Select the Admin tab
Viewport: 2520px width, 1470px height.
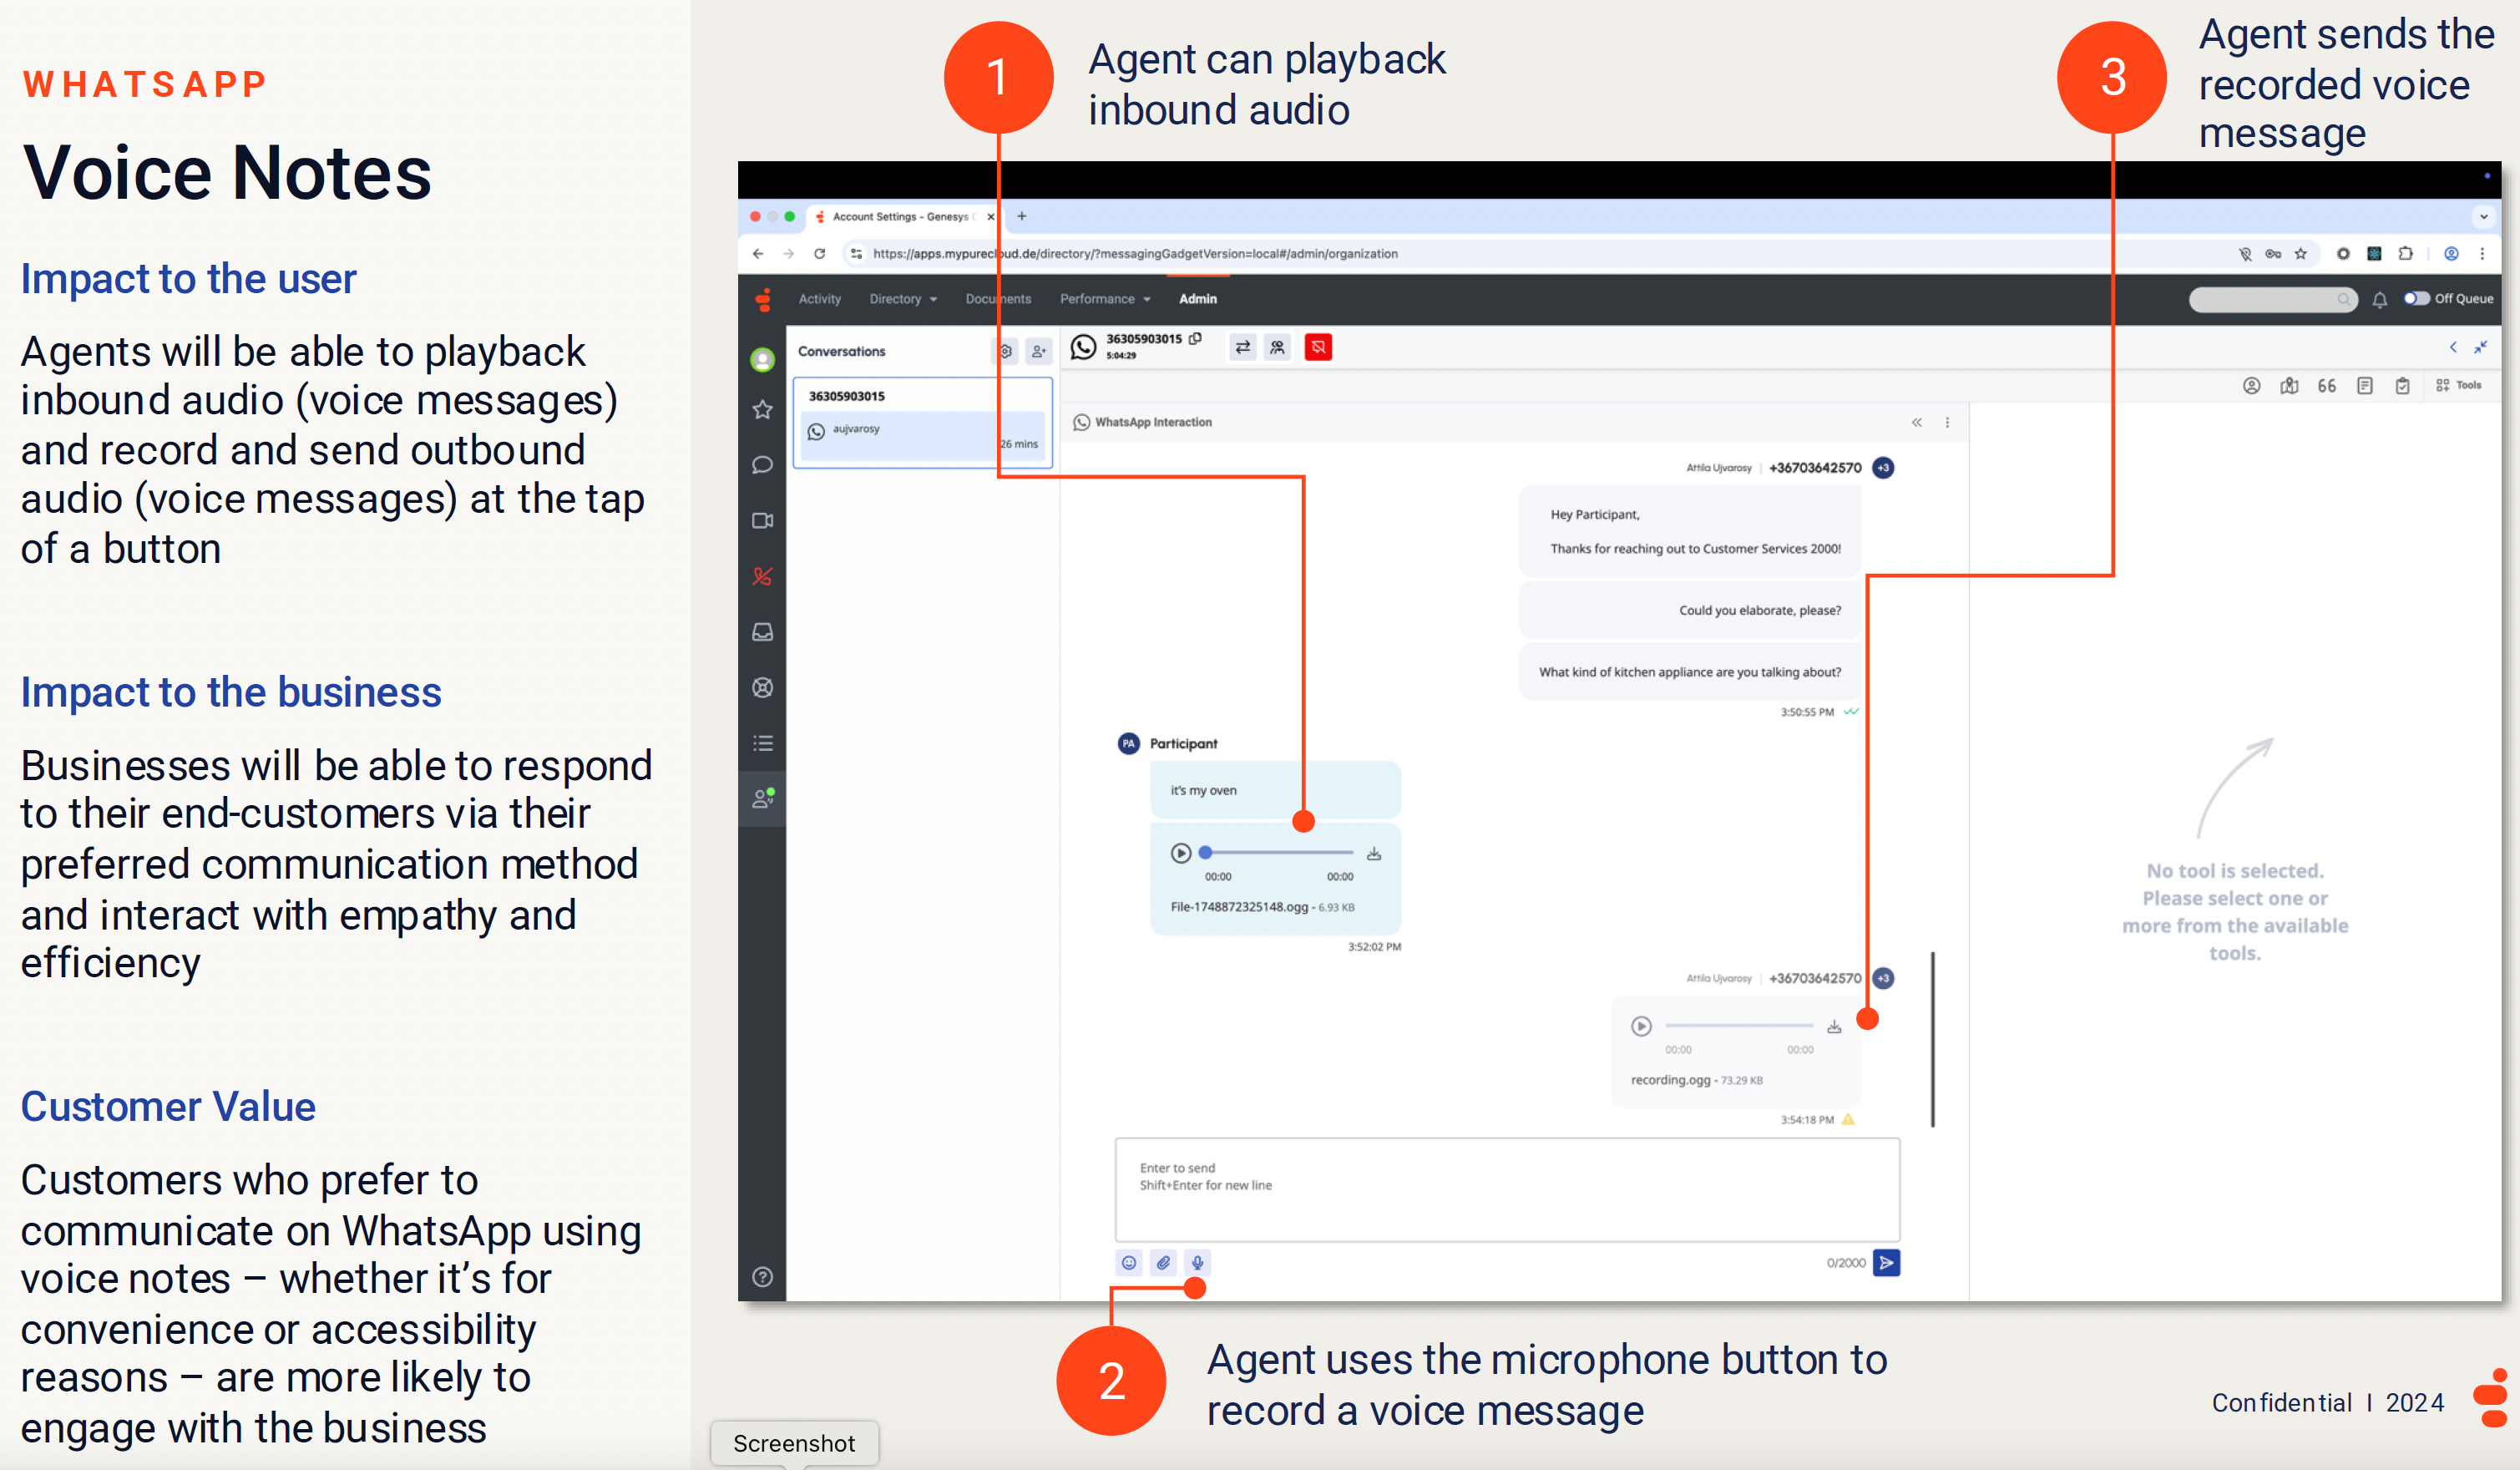pyautogui.click(x=1197, y=299)
